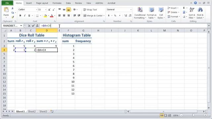Click the Fill down icon
This screenshot has height=119, width=212.
[184, 12]
